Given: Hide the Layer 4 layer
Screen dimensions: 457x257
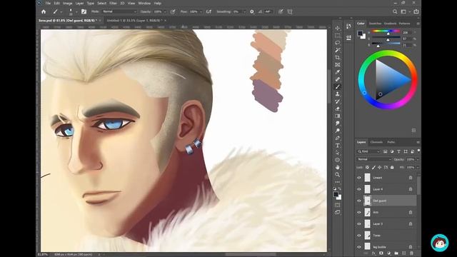Looking at the screenshot, I should tap(359, 189).
